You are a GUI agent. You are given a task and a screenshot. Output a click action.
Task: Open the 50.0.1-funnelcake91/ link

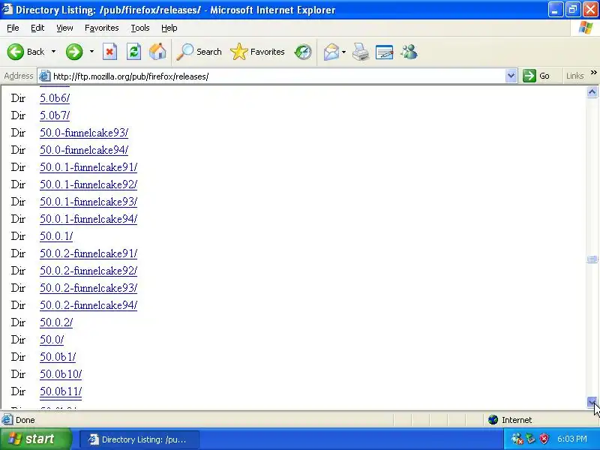click(88, 167)
